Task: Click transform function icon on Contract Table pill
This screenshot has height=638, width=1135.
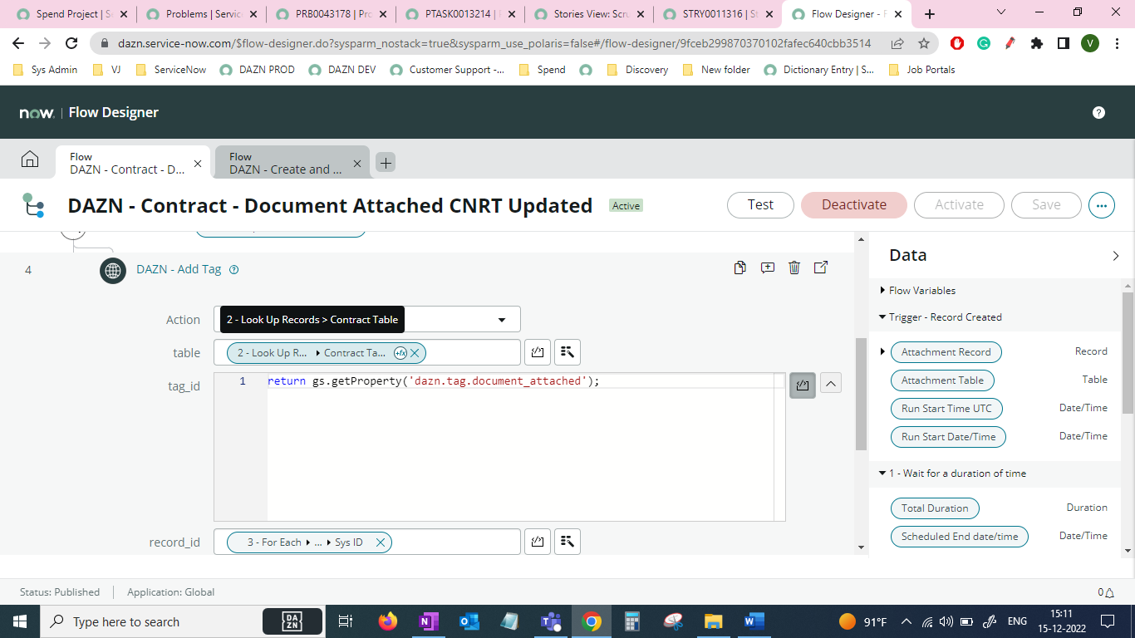Action: coord(400,353)
